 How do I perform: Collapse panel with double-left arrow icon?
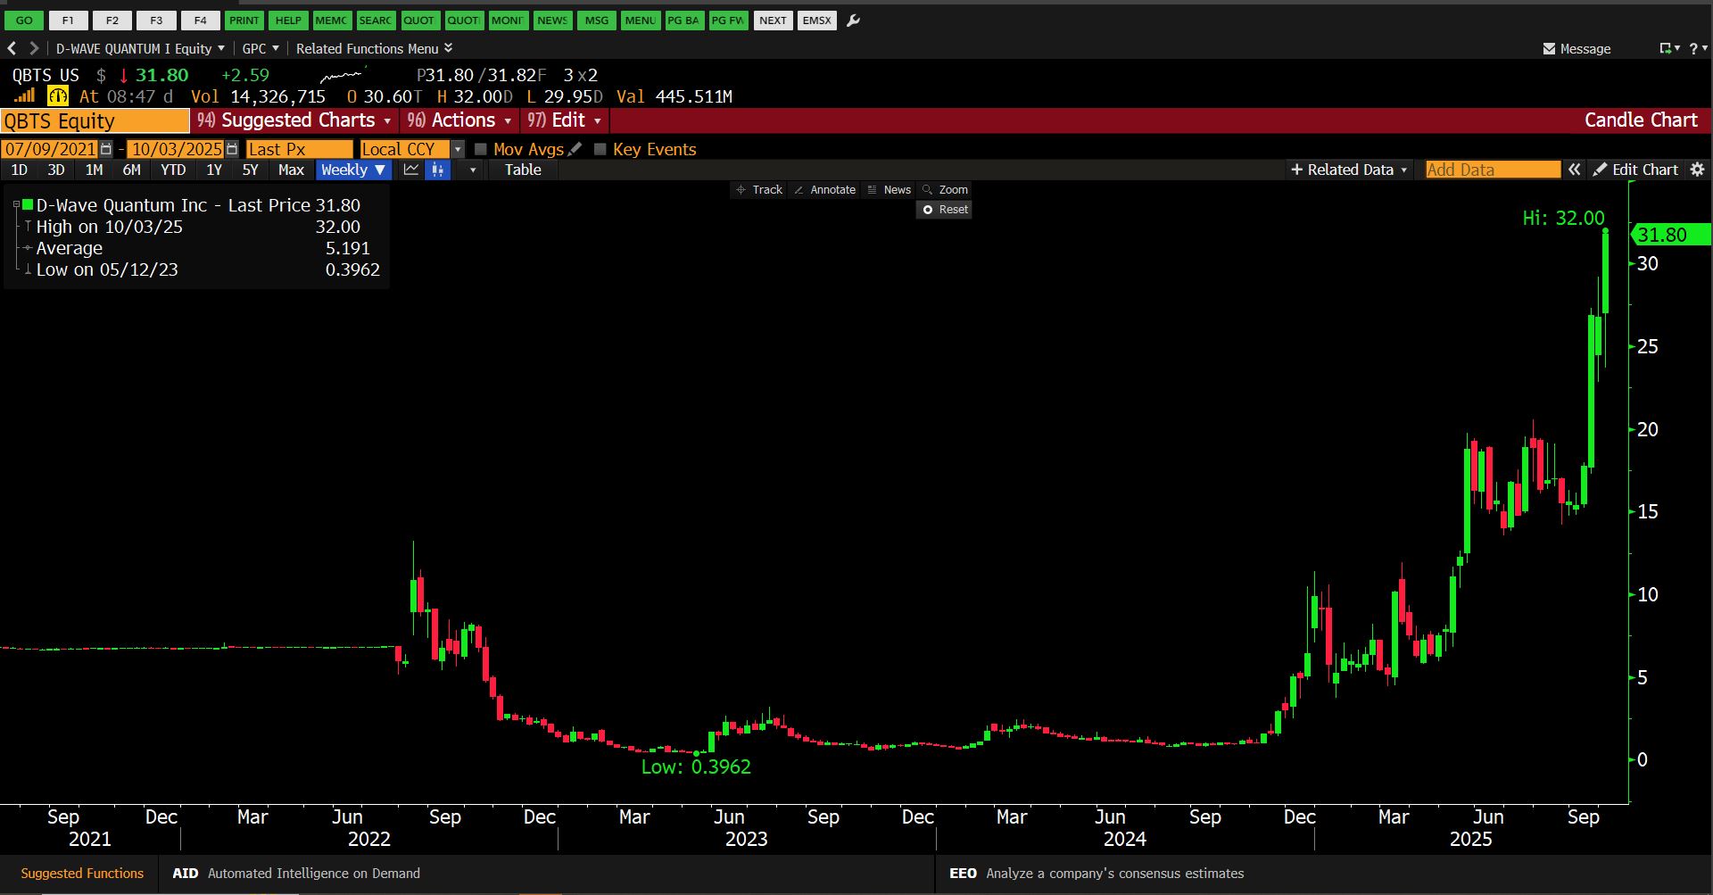point(1575,170)
